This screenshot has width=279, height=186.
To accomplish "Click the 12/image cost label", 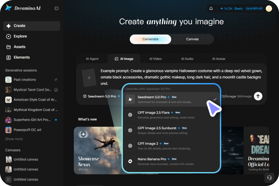I will [229, 96].
